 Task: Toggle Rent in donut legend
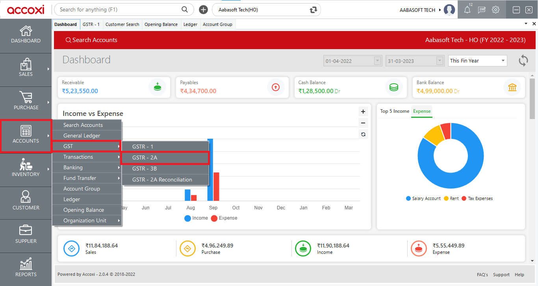451,198
